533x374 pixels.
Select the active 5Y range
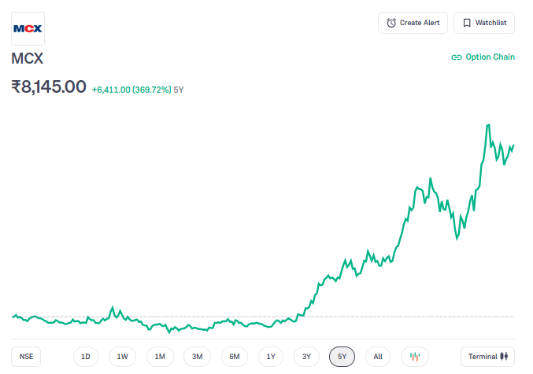pyautogui.click(x=342, y=357)
